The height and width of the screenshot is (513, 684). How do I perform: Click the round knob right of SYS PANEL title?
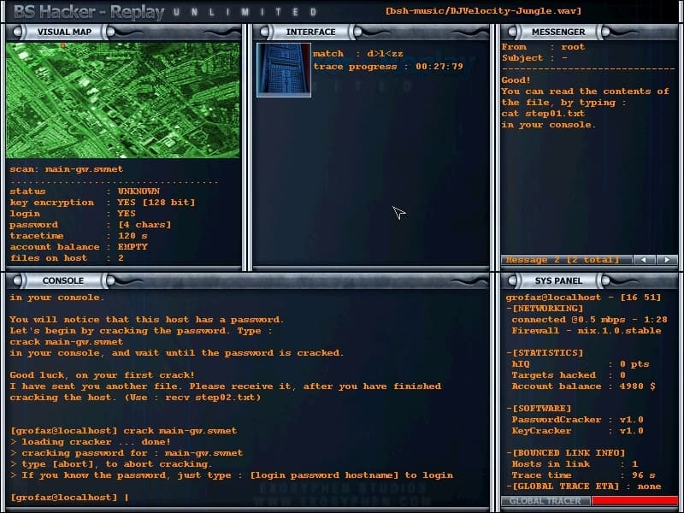[x=605, y=280]
